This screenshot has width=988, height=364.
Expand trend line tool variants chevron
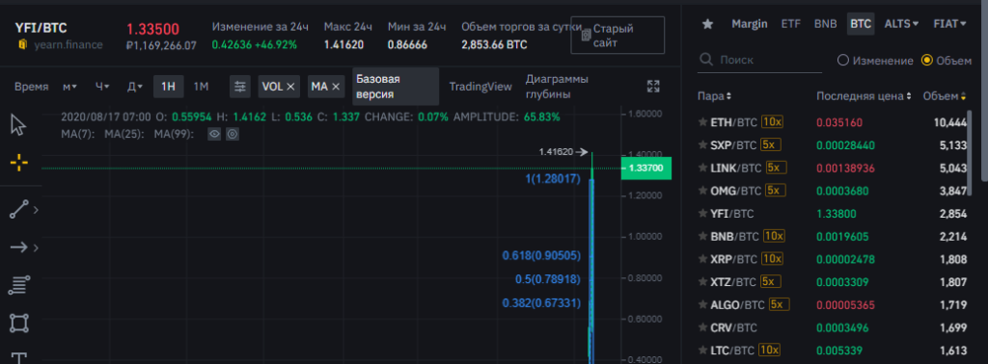pos(36,210)
